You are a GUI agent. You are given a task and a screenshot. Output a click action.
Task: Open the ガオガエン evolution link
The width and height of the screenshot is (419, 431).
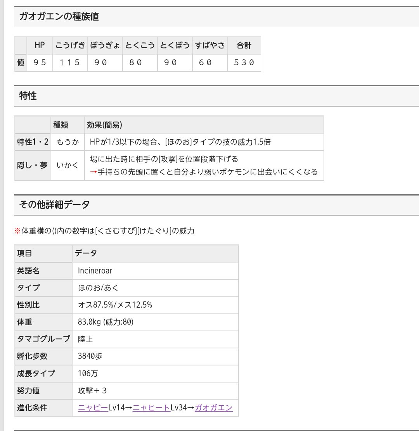214,408
